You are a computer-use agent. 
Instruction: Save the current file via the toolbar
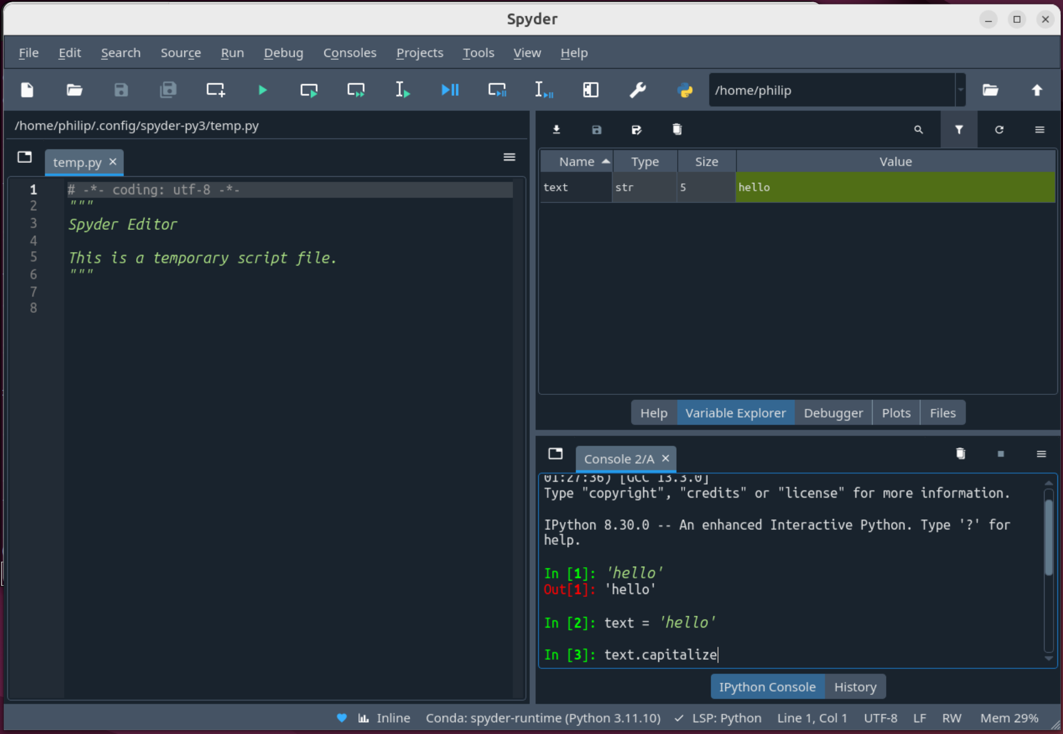121,90
